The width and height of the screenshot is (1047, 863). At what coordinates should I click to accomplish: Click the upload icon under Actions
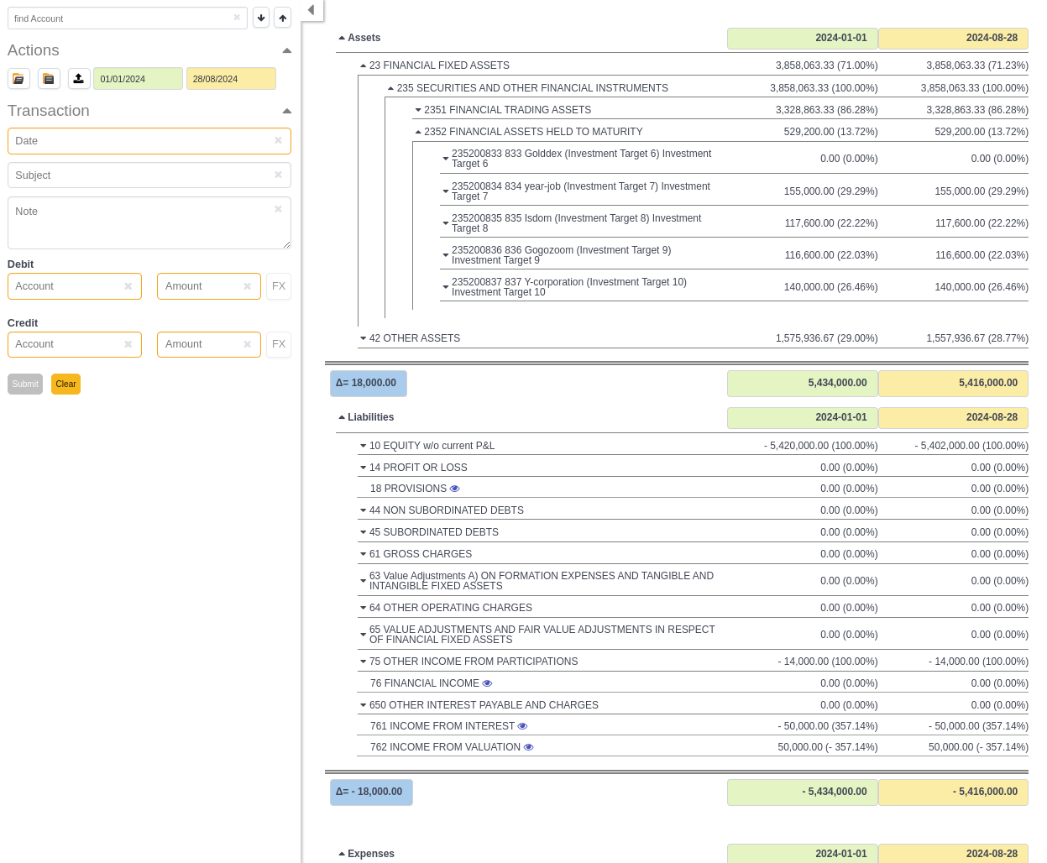[x=79, y=79]
